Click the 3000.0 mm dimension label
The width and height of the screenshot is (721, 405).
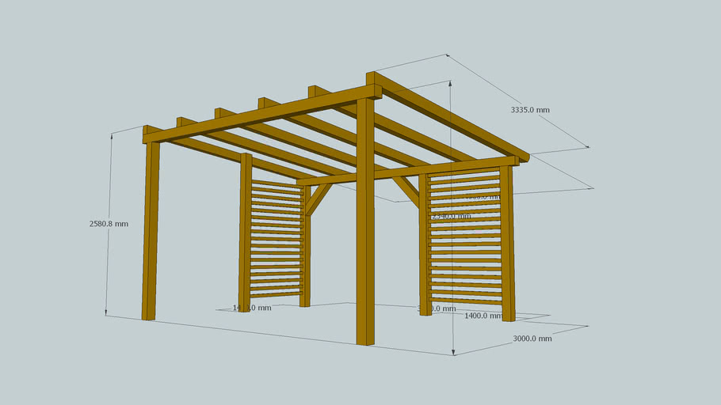[532, 339]
